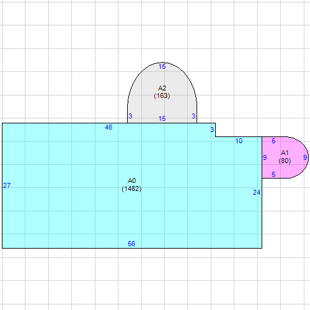This screenshot has height=310, width=310.
Task: Click the 5 dimension on A1's bottom edge
Action: click(x=273, y=174)
